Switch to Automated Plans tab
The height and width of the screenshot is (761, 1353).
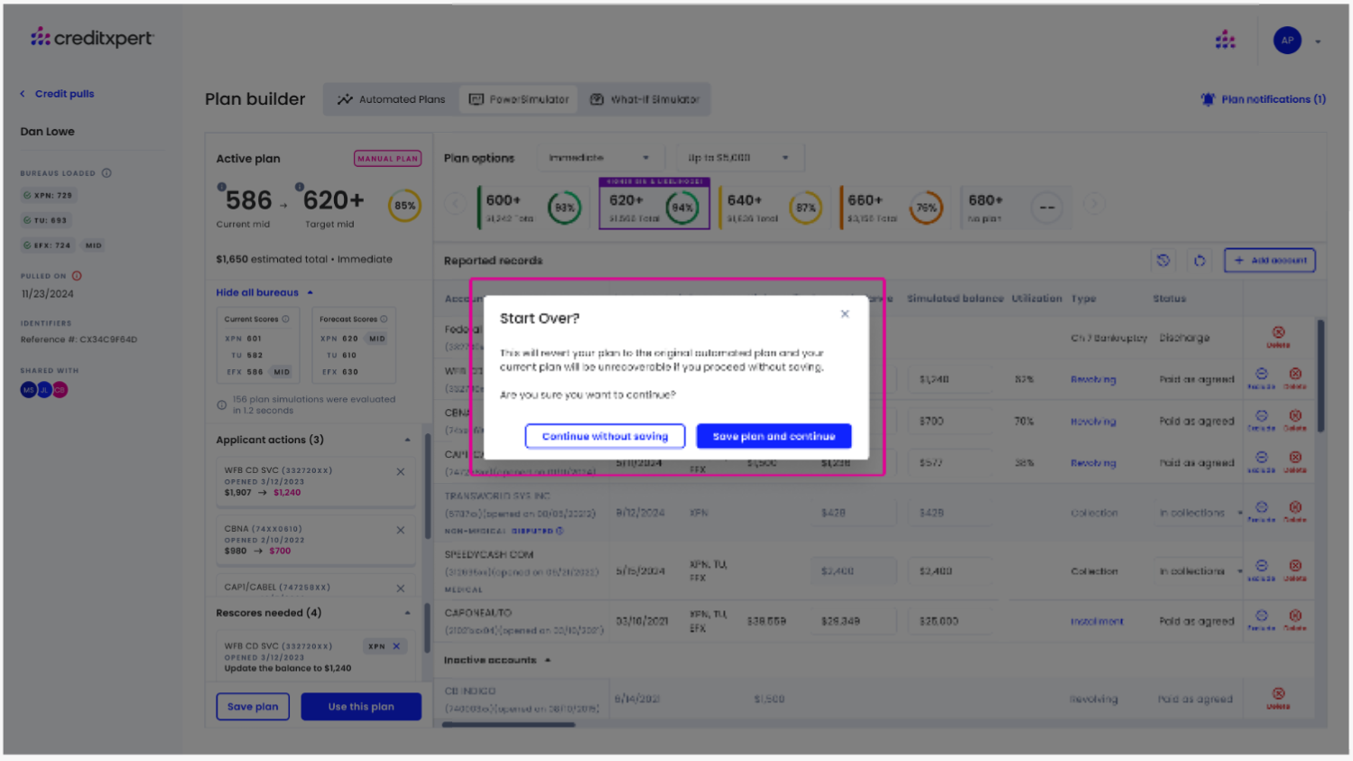coord(392,99)
